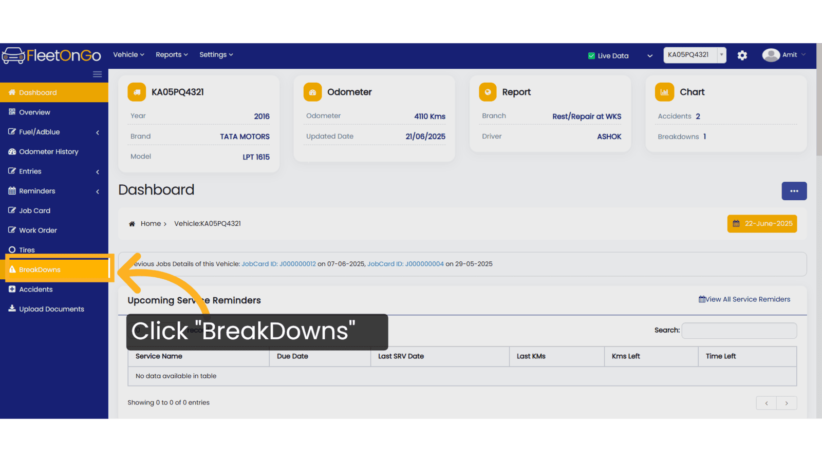Toggle the hamburger sidebar menu icon
The image size is (822, 462).
[97, 74]
